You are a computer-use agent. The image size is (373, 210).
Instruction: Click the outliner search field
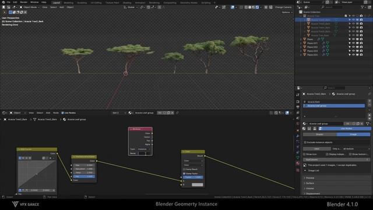pyautogui.click(x=332, y=8)
